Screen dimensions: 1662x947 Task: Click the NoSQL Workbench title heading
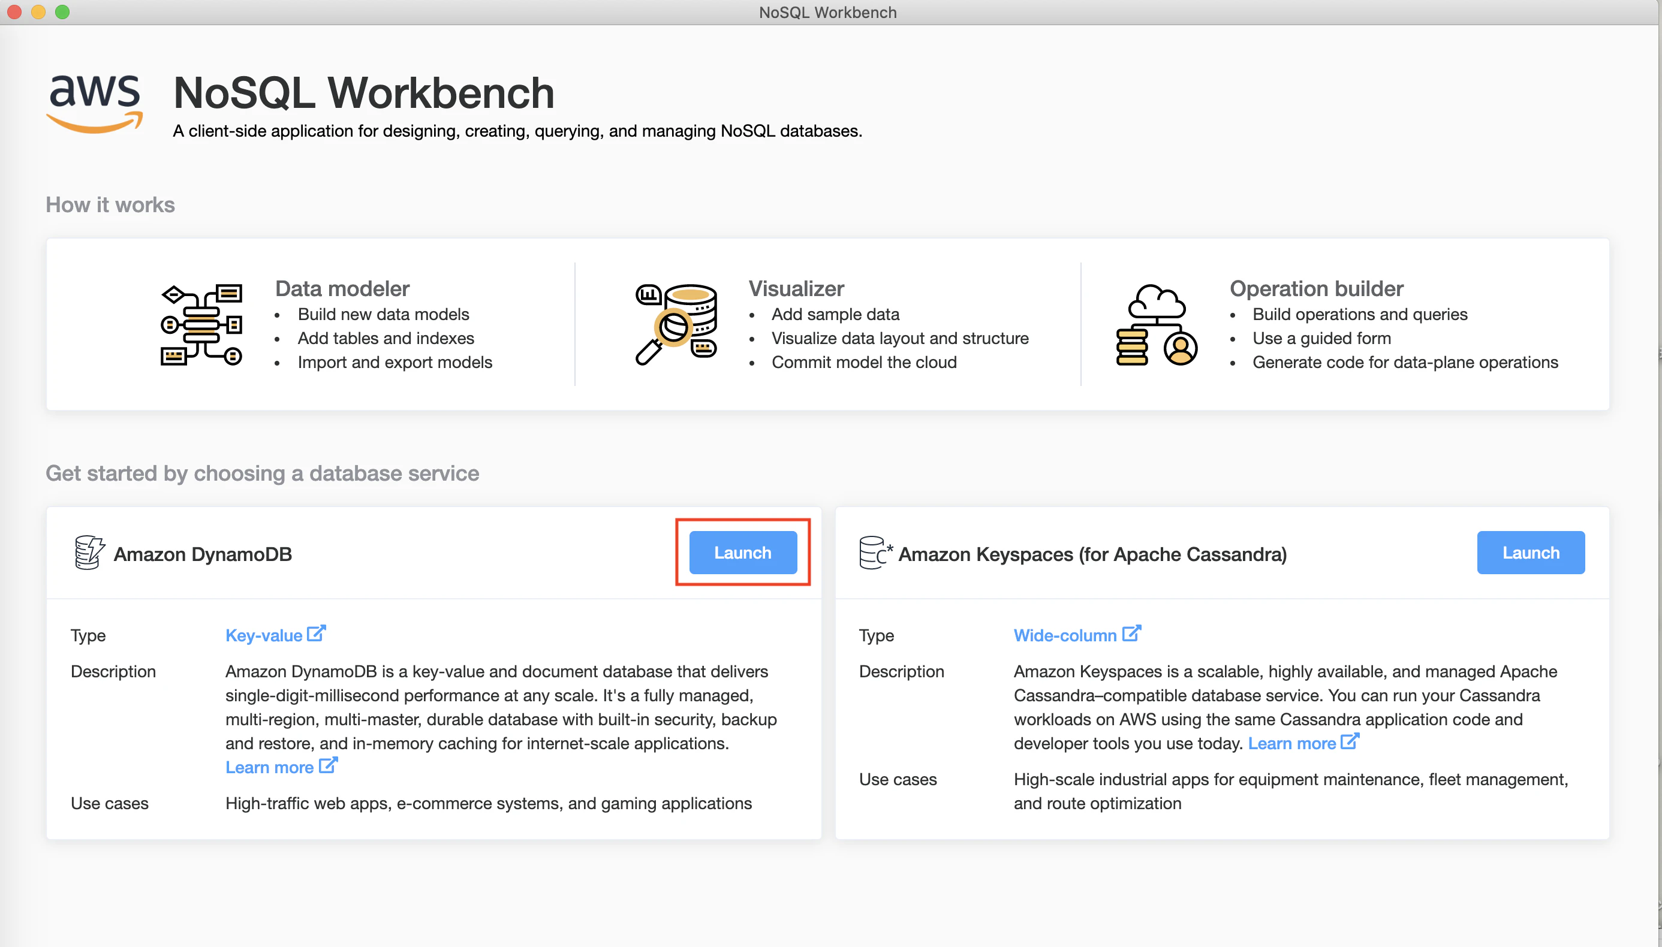[363, 93]
